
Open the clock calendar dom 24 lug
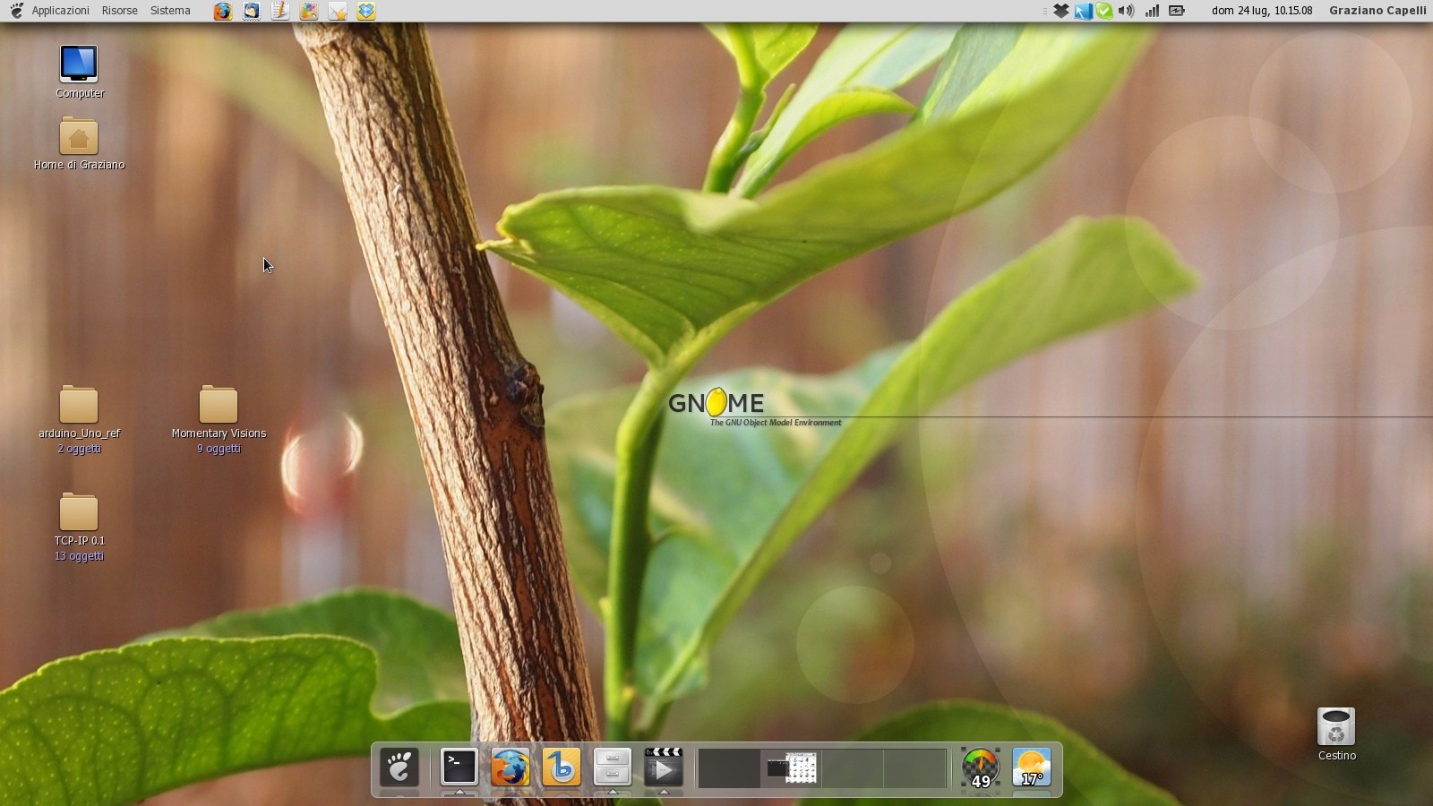1262,11
